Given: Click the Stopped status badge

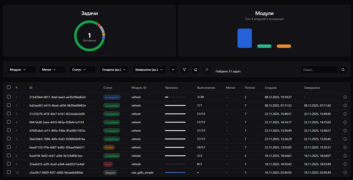Looking at the screenshot, I should pyautogui.click(x=110, y=173).
